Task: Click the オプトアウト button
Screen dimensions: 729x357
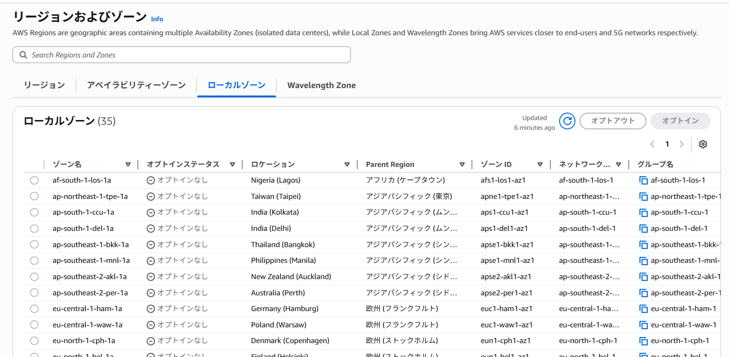Action: point(613,121)
